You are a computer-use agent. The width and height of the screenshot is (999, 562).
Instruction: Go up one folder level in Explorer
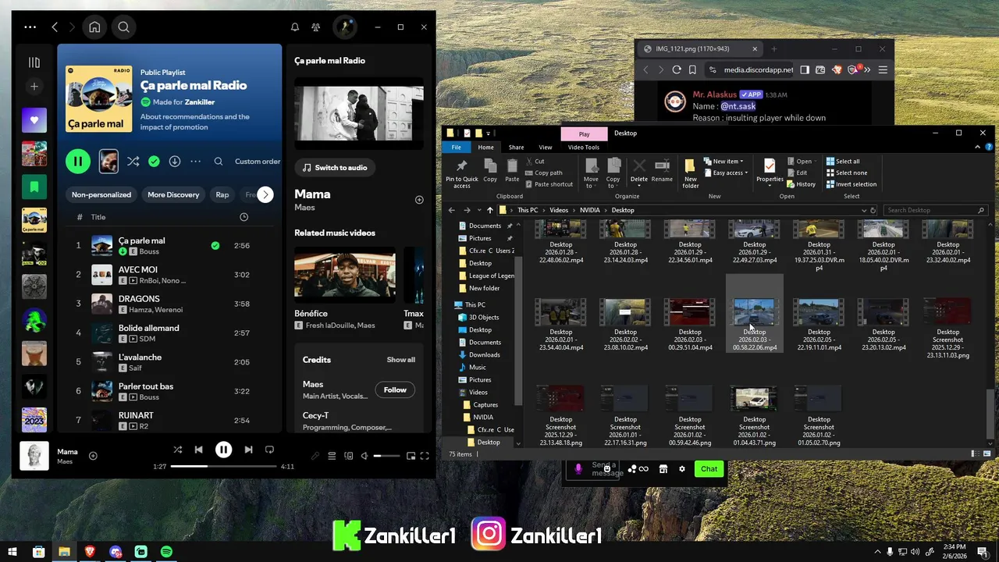click(x=489, y=210)
